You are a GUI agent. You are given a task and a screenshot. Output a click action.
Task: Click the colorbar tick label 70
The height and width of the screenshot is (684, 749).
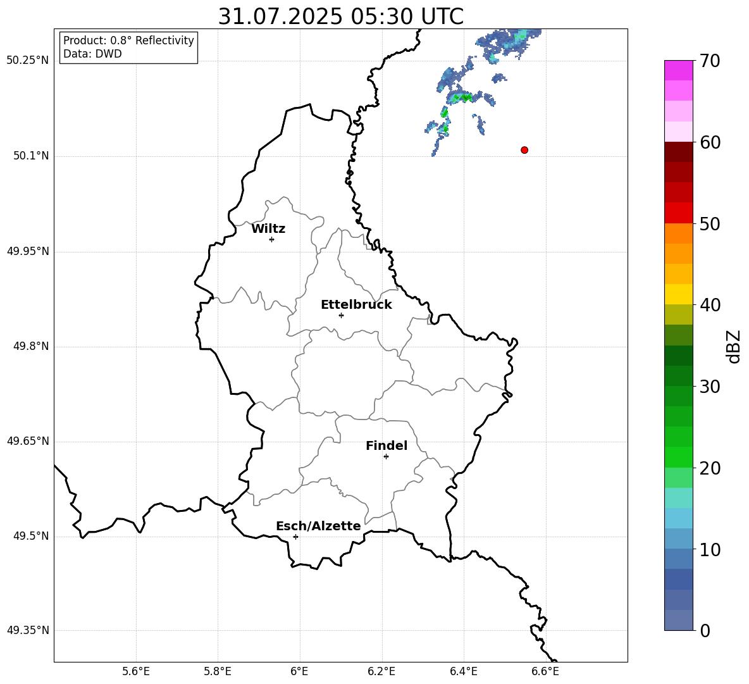(x=710, y=61)
